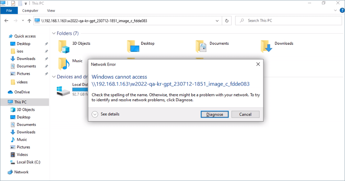Select the Music folder icon
This screenshot has height=181, width=345.
[64, 64]
